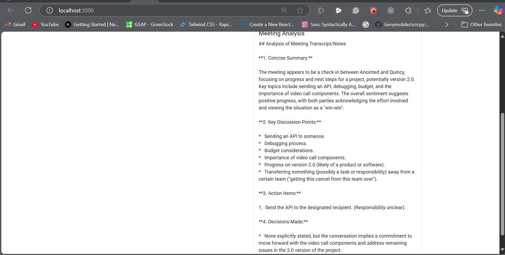This screenshot has width=505, height=255.
Task: Reload the localhost page
Action: click(x=28, y=10)
